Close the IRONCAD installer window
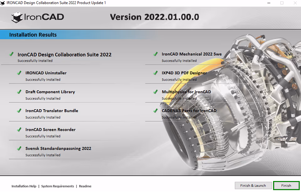Viewport: 301px width, 192px height. tap(295, 3)
